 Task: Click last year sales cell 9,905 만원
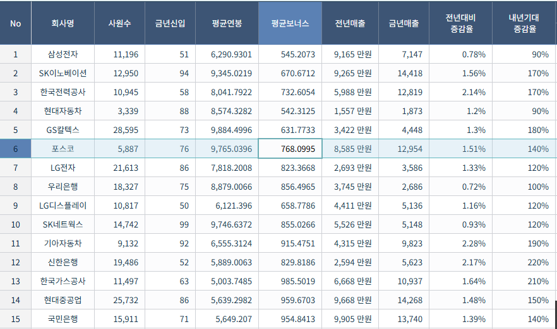(350, 319)
